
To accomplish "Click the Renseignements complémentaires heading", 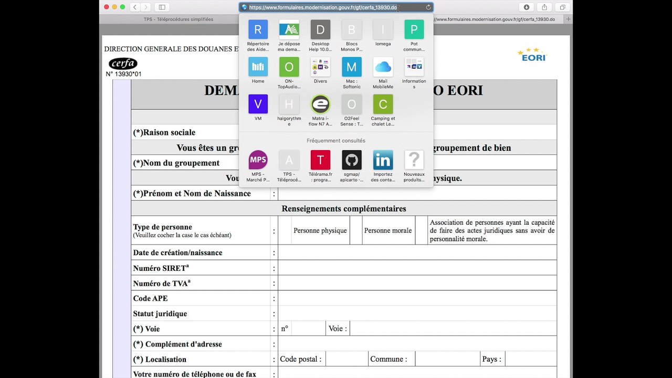I will [x=344, y=208].
